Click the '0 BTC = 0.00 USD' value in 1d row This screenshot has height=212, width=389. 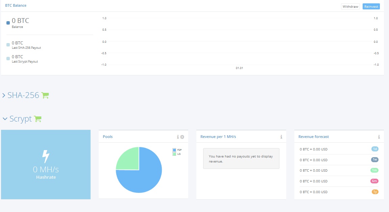314,149
